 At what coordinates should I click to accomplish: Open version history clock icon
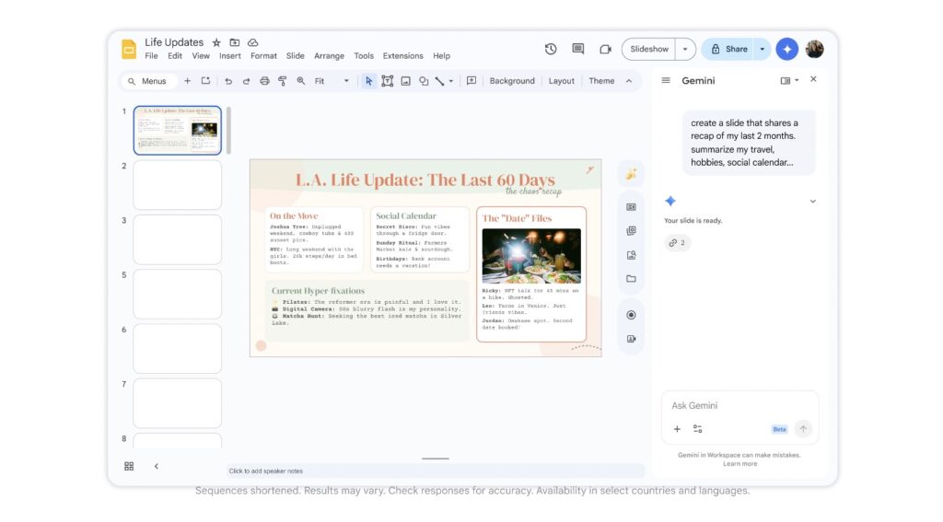(x=551, y=49)
